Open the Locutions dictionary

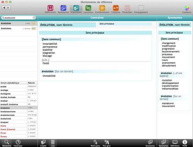tap(88, 9)
